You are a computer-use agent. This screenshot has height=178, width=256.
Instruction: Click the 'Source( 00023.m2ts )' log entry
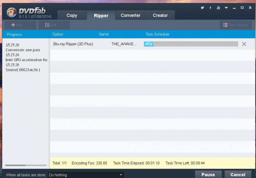(23, 70)
